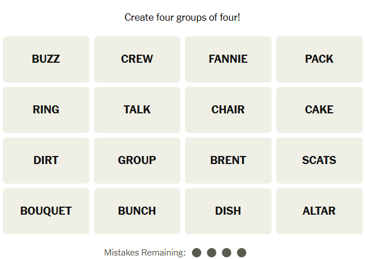Click the third Mistakes Remaining dot

click(227, 253)
